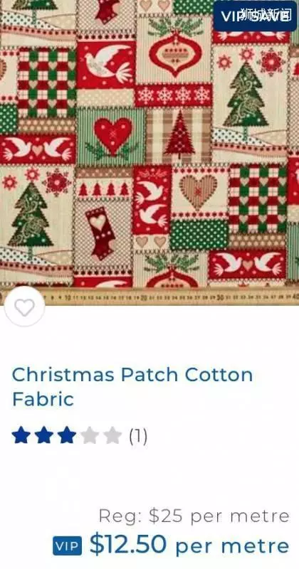Click the red tree on plaid patch
299x569 pixels.
point(179,135)
